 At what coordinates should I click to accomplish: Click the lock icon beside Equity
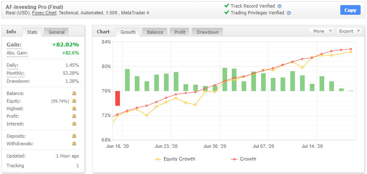[74, 101]
